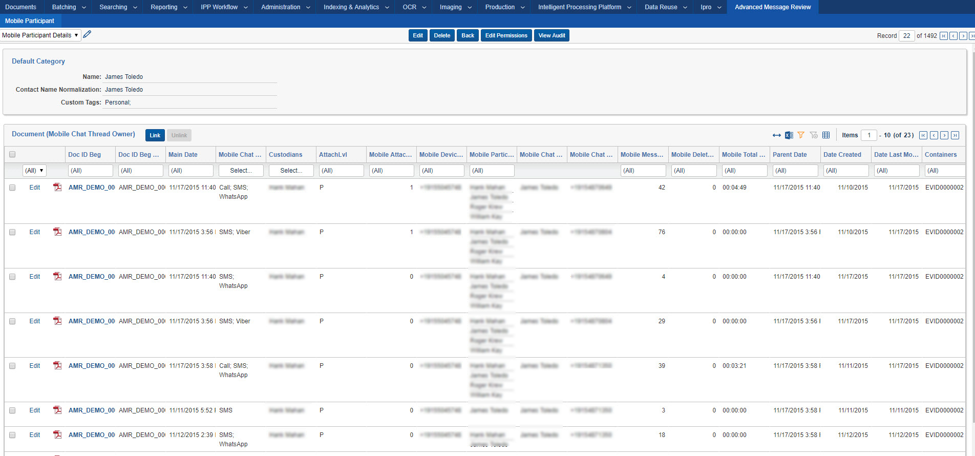The image size is (975, 456).
Task: Click the resize columns double-arrow icon
Action: pyautogui.click(x=776, y=135)
